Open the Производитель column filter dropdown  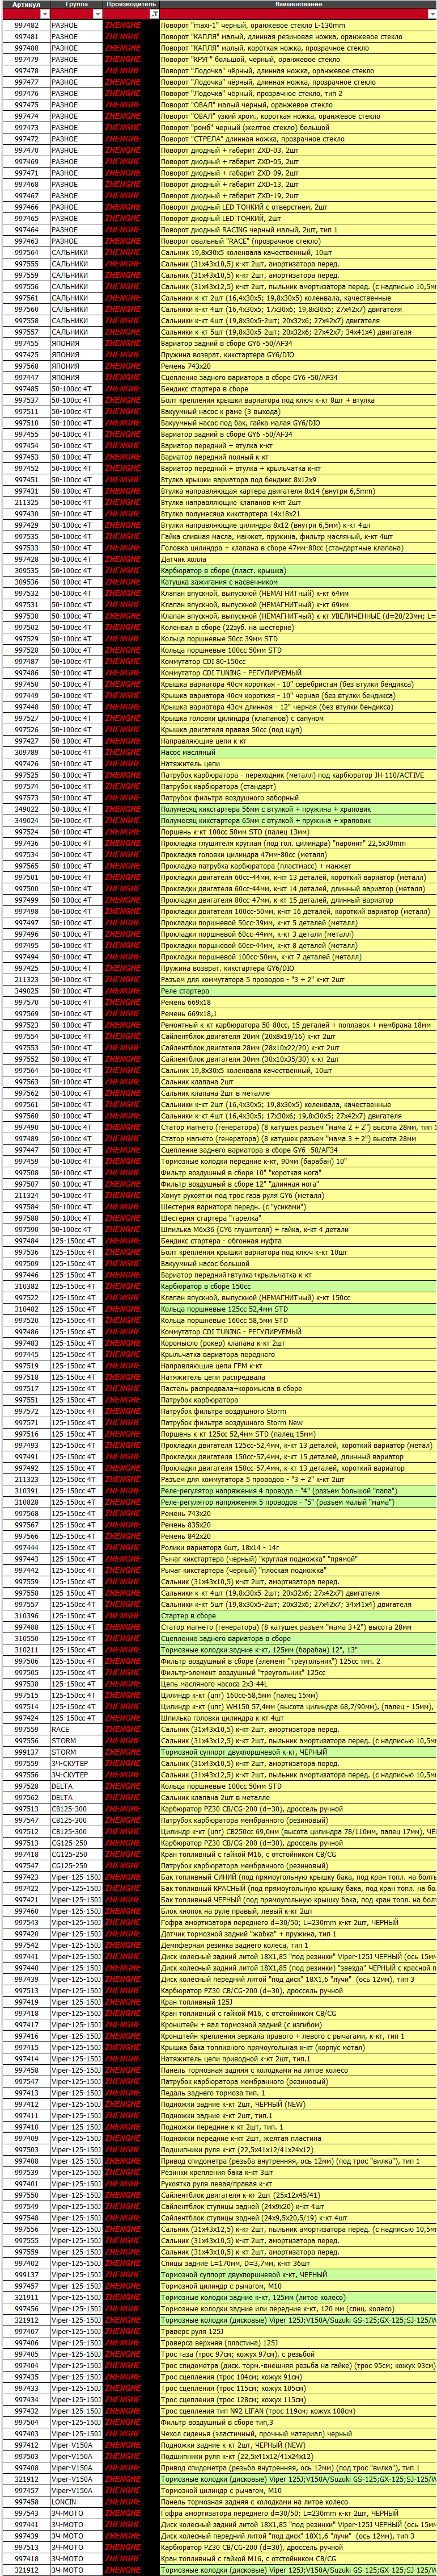click(x=152, y=14)
